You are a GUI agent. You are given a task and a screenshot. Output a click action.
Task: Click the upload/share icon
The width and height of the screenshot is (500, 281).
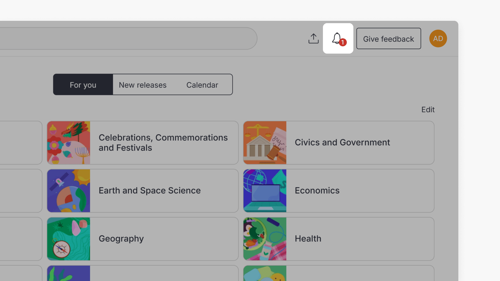(313, 39)
